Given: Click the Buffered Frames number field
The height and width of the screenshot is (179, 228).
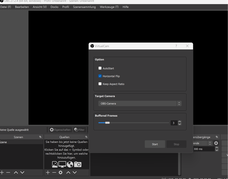Looking at the screenshot, I should point(174,123).
